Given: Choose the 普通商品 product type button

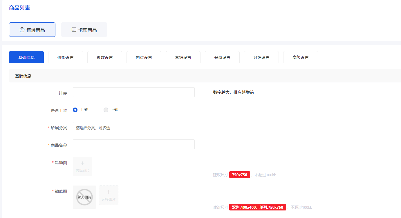Looking at the screenshot, I should (x=32, y=30).
